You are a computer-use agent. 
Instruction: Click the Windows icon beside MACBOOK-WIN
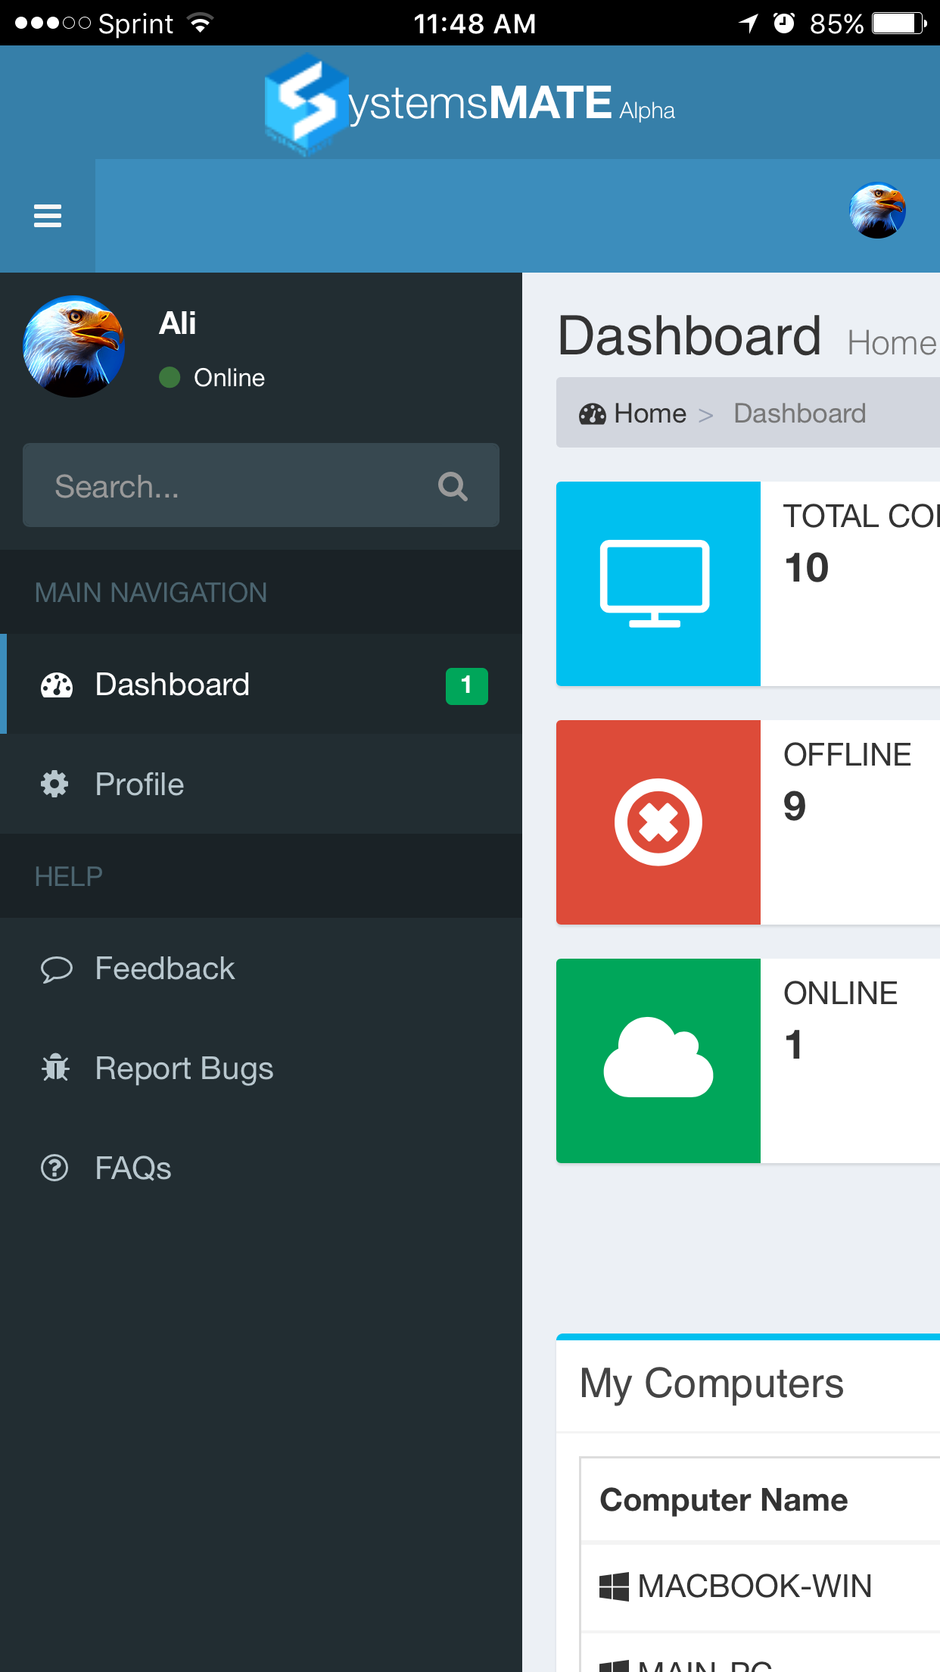click(x=614, y=1586)
